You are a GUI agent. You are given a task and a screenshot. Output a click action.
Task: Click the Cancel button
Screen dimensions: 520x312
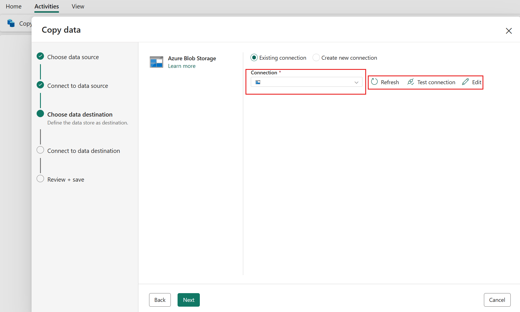click(x=497, y=300)
